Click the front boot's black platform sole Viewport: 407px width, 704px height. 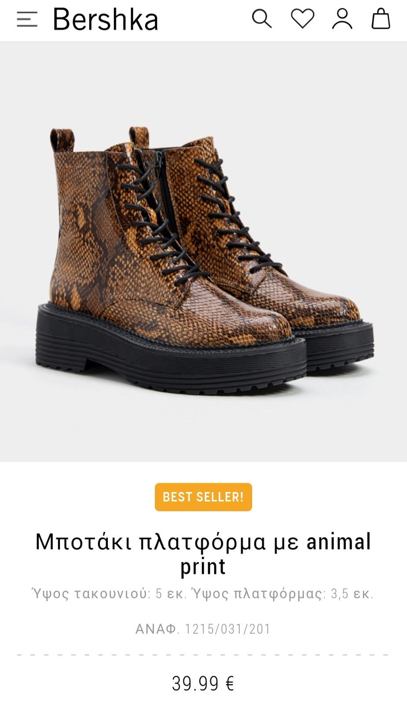tap(171, 356)
